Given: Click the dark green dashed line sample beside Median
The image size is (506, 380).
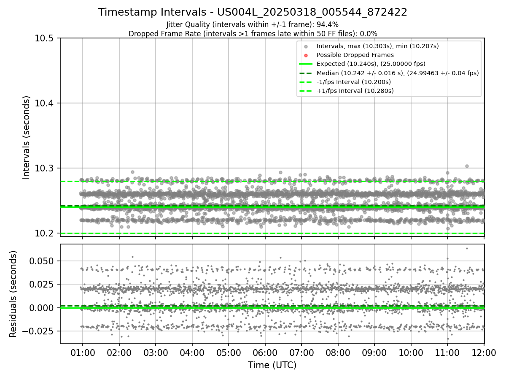Looking at the screenshot, I should 306,73.
